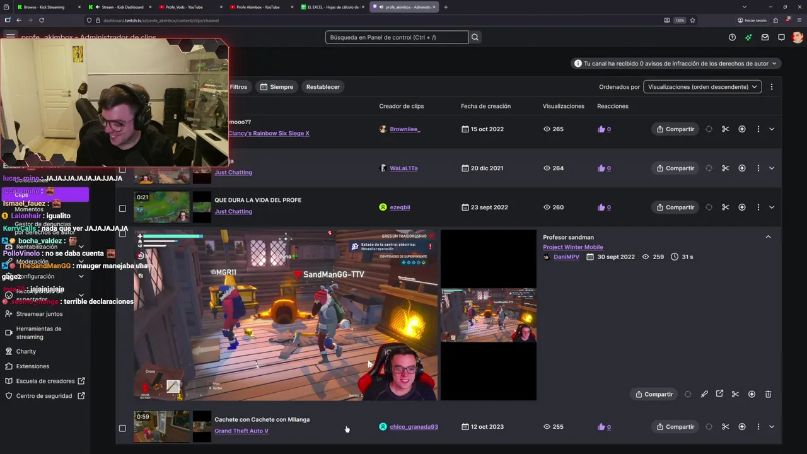Open the whispers chat bubble icon
This screenshot has height=454, width=807.
(781, 37)
